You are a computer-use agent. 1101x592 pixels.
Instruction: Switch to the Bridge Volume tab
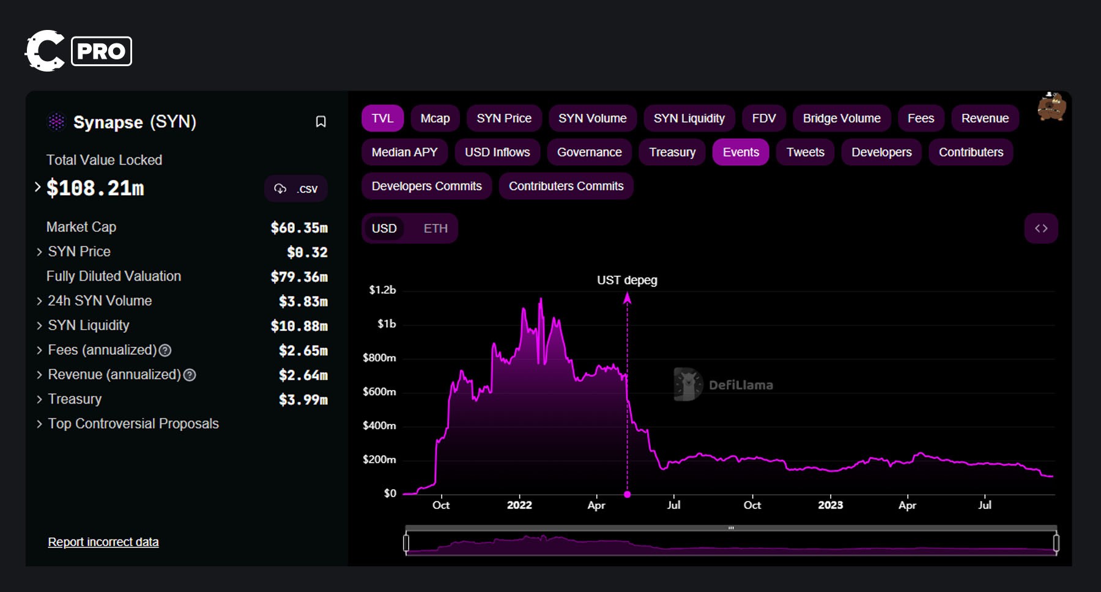841,118
